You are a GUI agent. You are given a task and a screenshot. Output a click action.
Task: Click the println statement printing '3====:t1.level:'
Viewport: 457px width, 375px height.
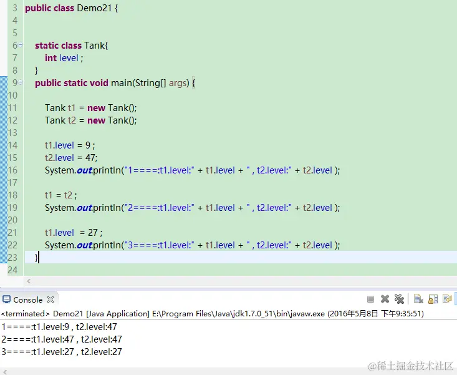pyautogui.click(x=193, y=245)
